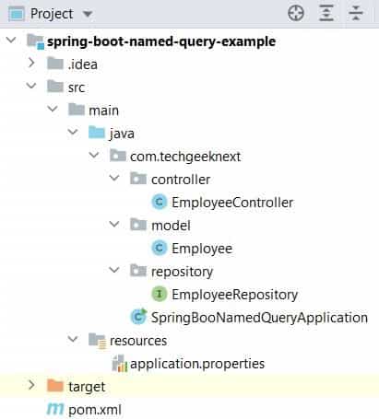Click the application.properties file icon

[x=120, y=364]
